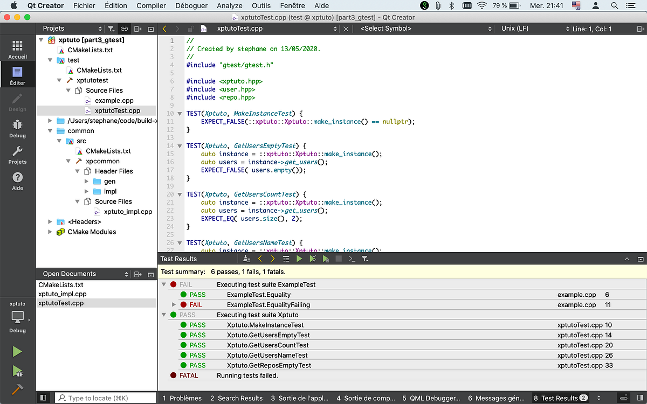Toggle Synchronize with Editor in Projets panel
The height and width of the screenshot is (404, 647).
[123, 27]
